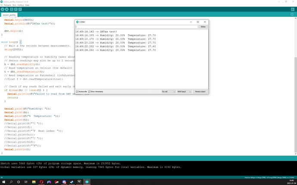Click the return; code line
The width and height of the screenshot is (297, 185).
(x=12, y=98)
